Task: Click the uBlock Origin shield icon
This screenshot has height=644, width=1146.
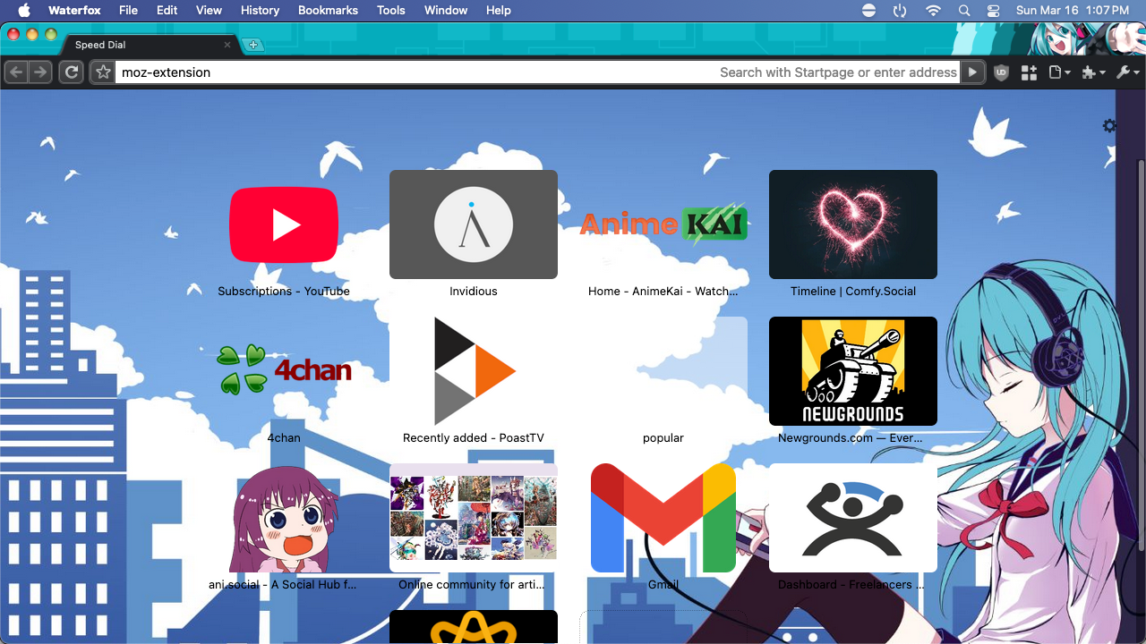Action: pyautogui.click(x=1001, y=72)
